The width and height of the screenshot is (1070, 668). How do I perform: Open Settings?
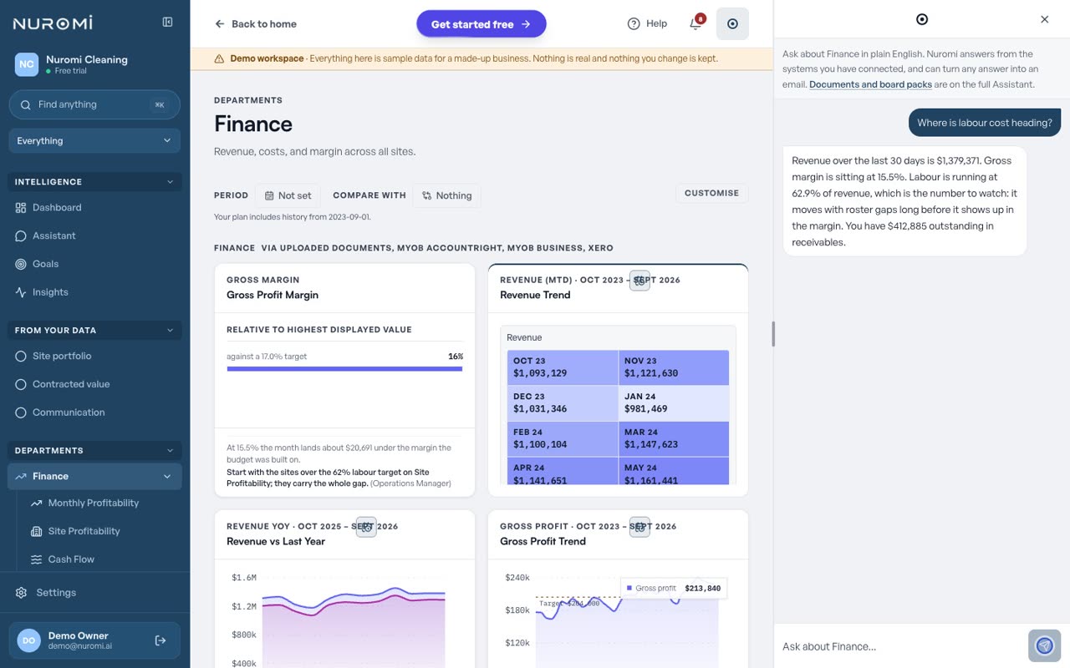[x=94, y=592]
